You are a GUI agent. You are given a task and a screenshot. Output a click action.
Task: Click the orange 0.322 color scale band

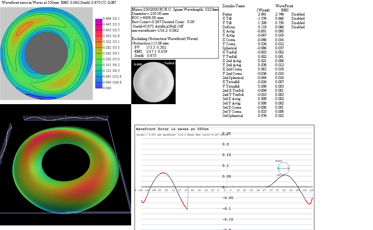point(99,41)
